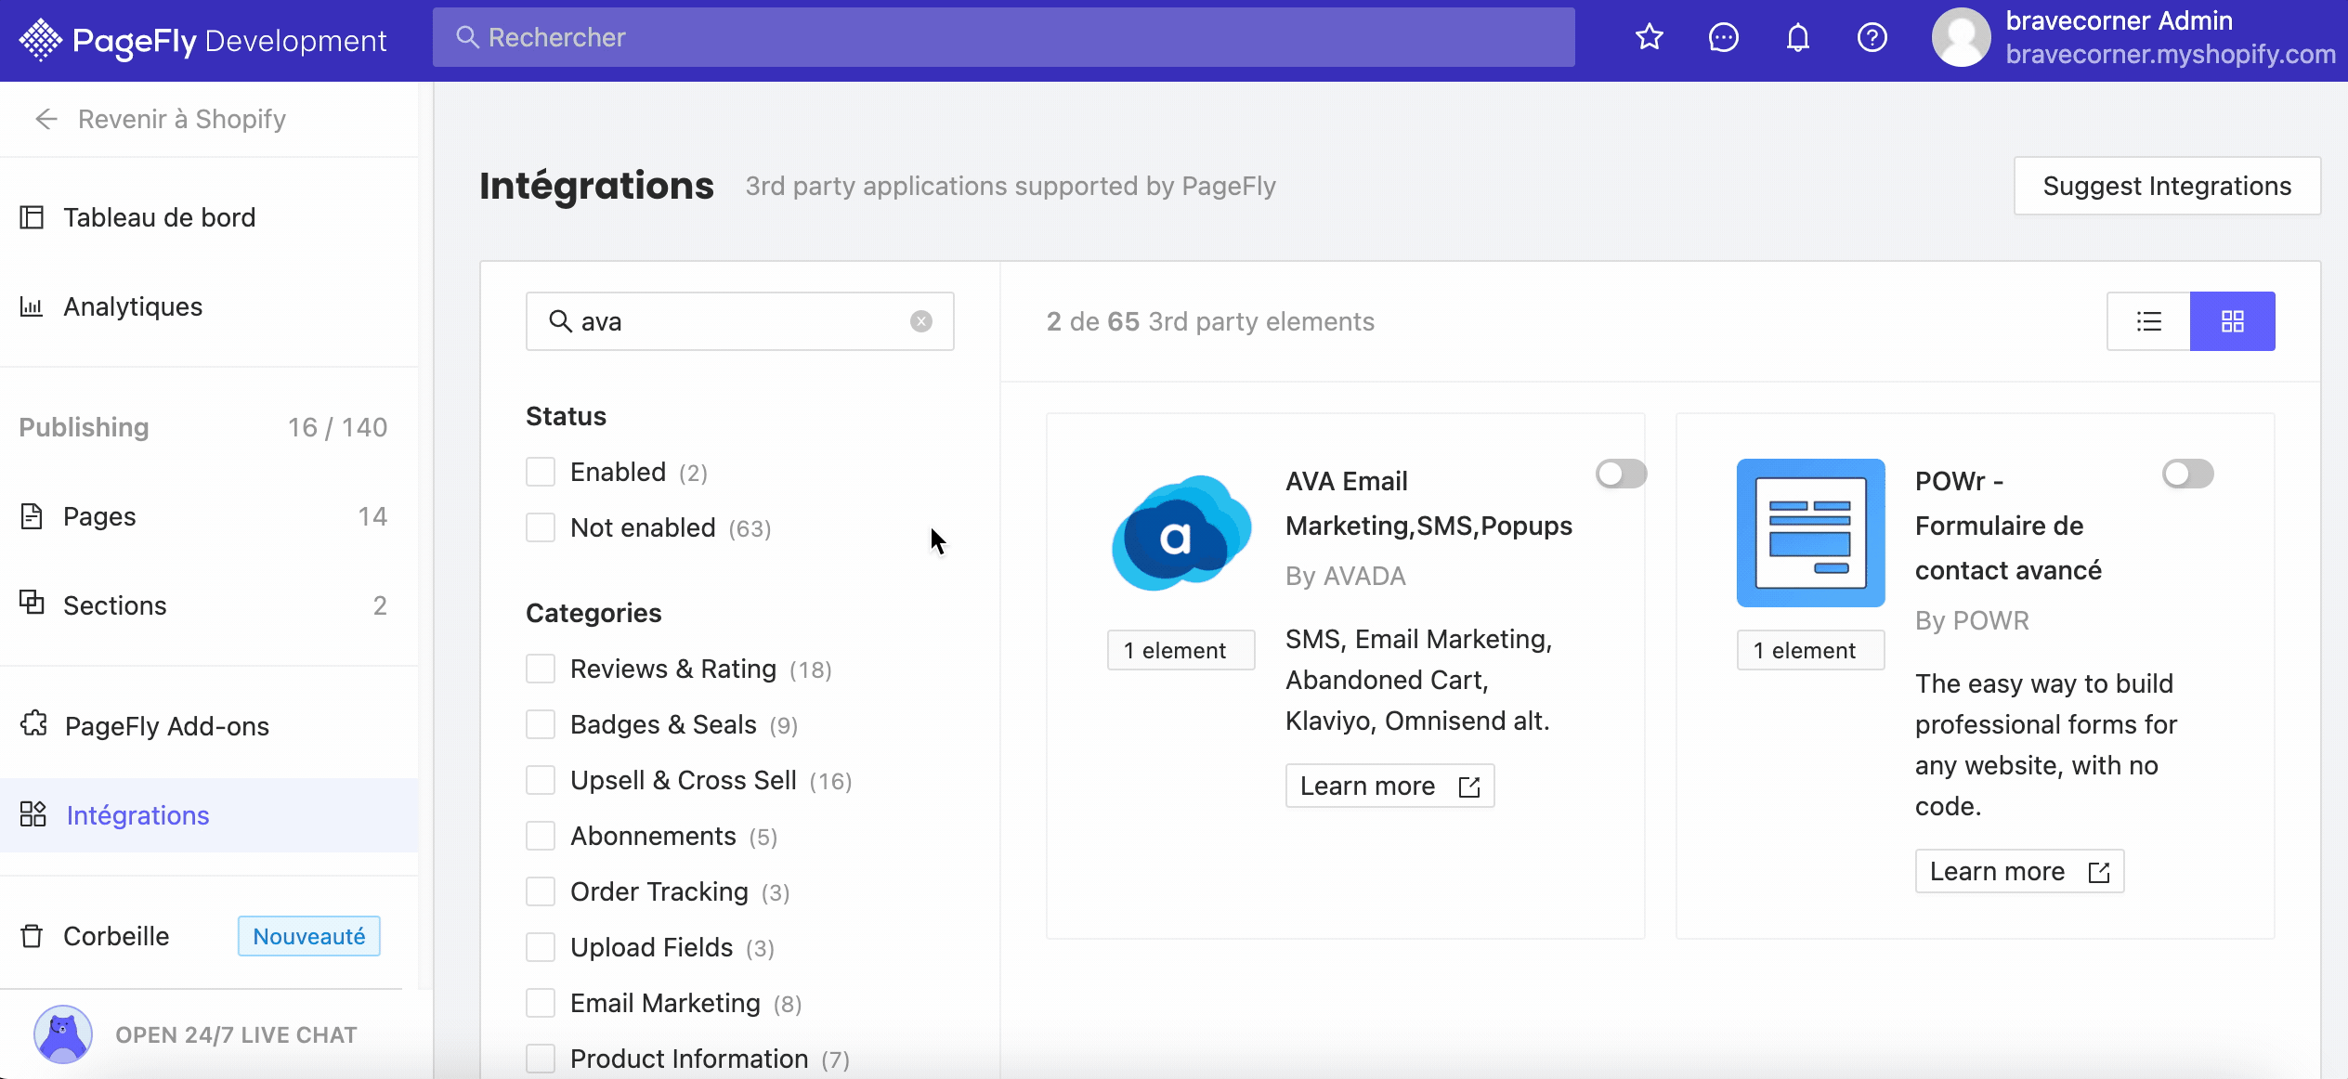Open the help question mark icon
This screenshot has width=2348, height=1079.
1872,37
